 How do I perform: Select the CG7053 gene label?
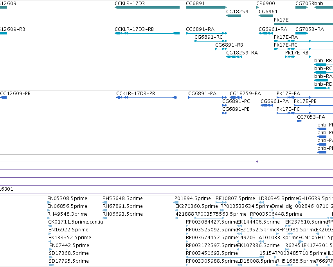click(304, 4)
